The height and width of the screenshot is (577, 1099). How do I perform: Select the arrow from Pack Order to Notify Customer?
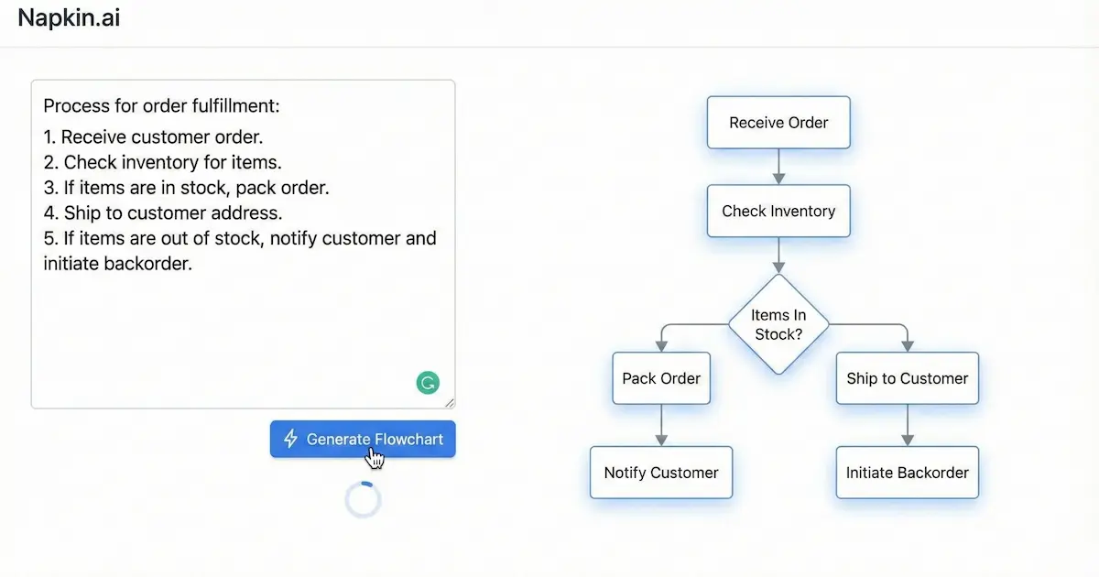(x=661, y=425)
